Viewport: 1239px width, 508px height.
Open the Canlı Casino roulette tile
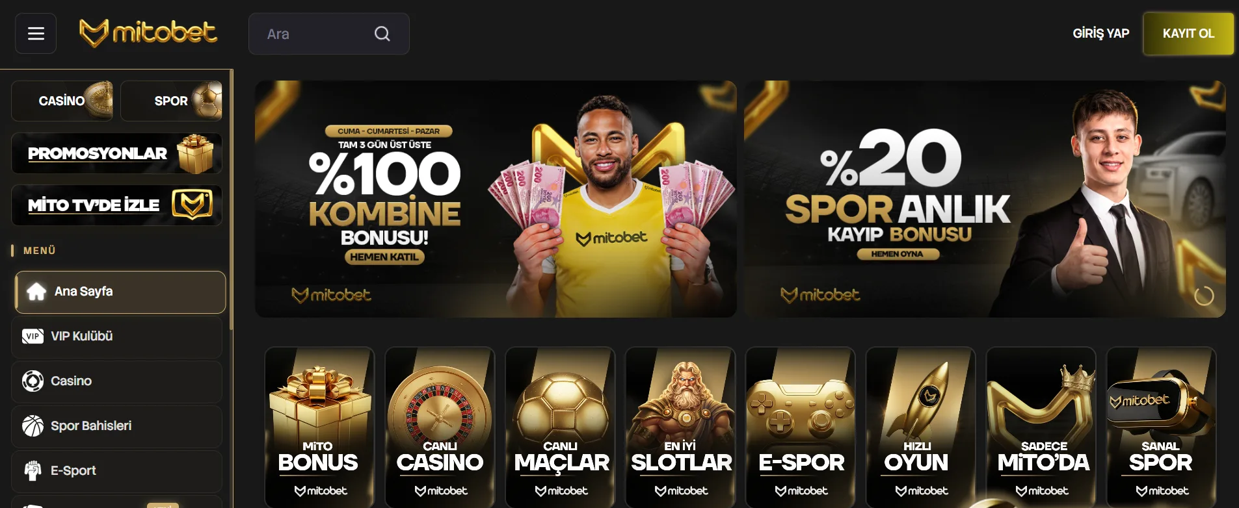440,427
